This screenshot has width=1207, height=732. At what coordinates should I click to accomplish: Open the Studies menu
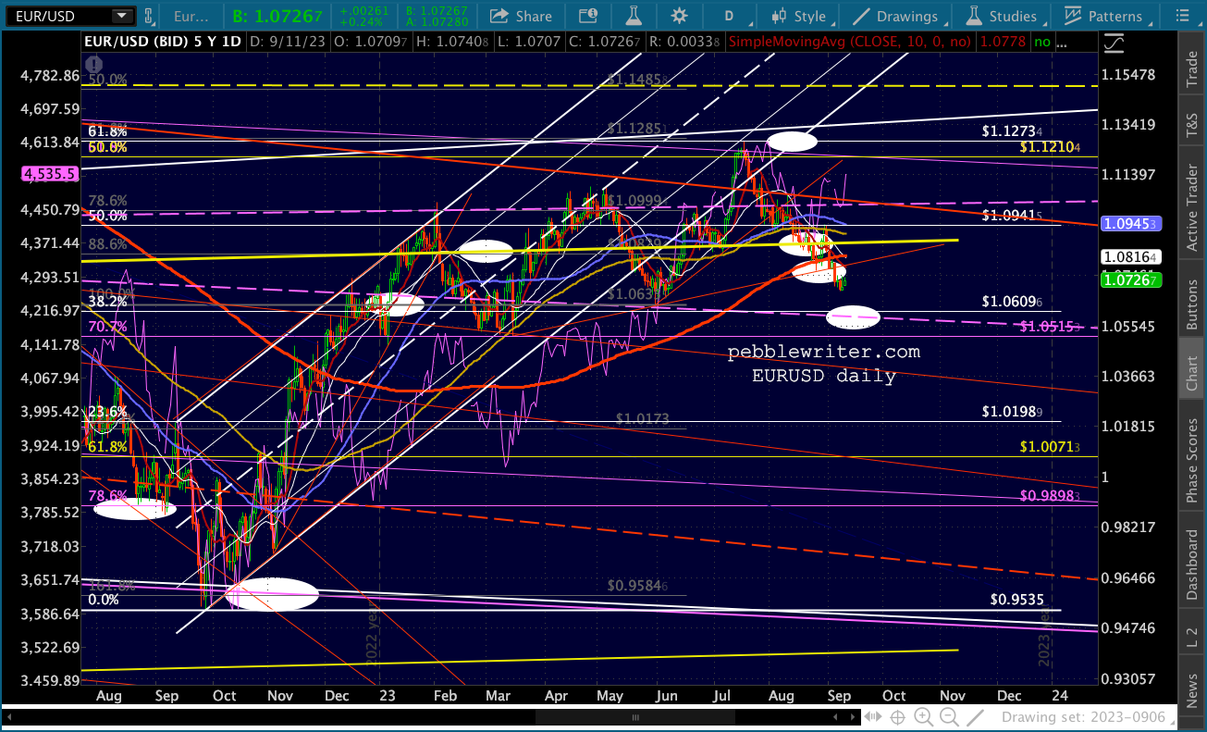(1003, 16)
